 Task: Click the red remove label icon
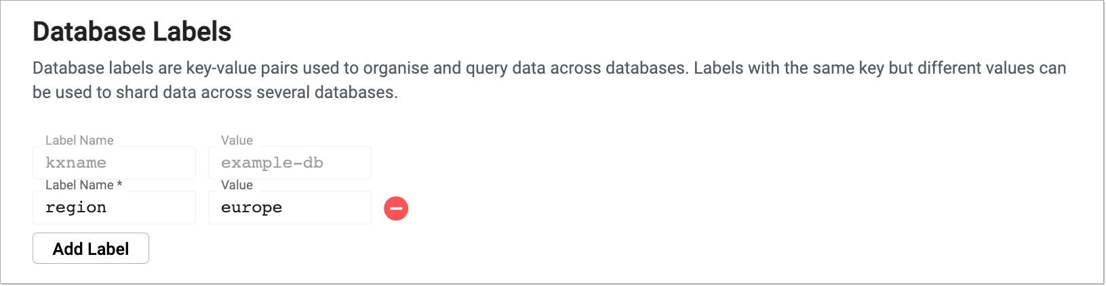[396, 208]
